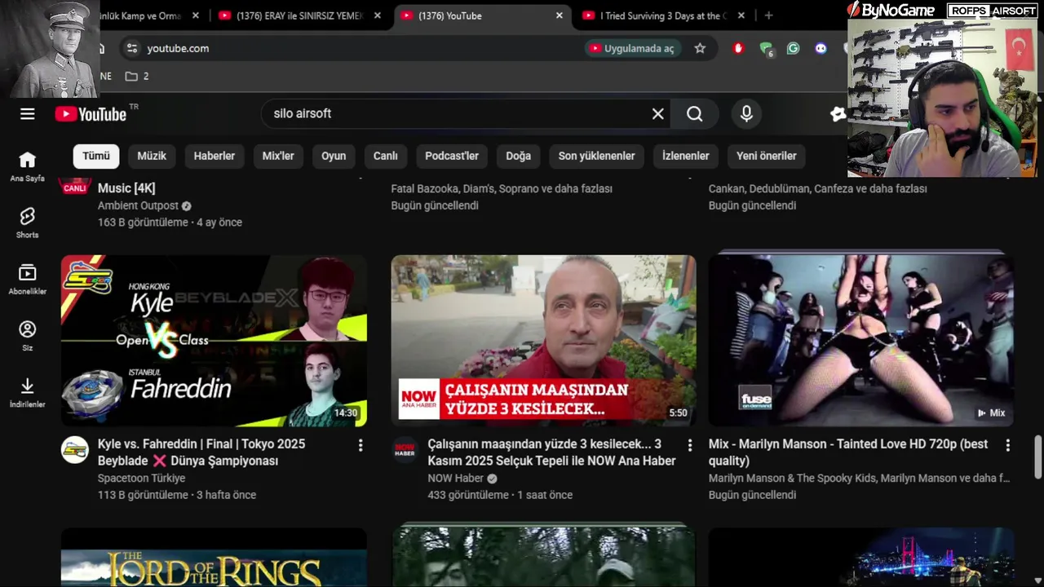Filter feed by Mix'ler chip
The image size is (1044, 587).
[x=278, y=156]
